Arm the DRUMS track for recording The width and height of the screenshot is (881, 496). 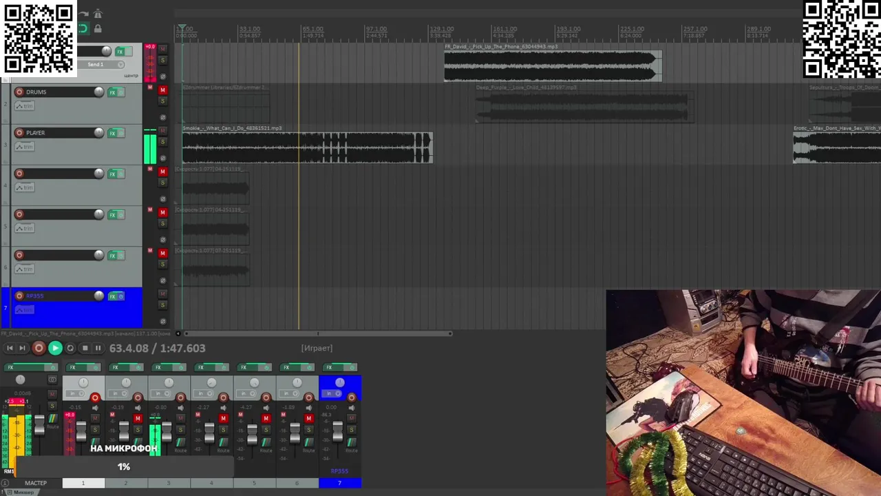[x=19, y=92]
